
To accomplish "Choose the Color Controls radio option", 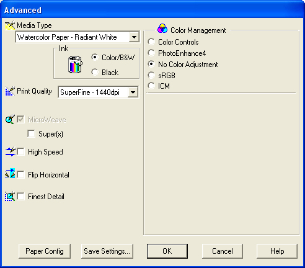I will (x=151, y=42).
